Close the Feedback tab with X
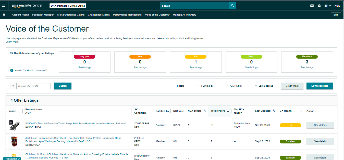The height and width of the screenshot is (160, 344). pyautogui.click(x=19, y=159)
